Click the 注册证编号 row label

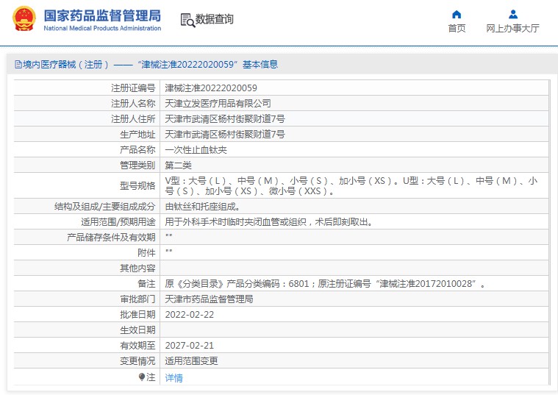click(x=133, y=88)
